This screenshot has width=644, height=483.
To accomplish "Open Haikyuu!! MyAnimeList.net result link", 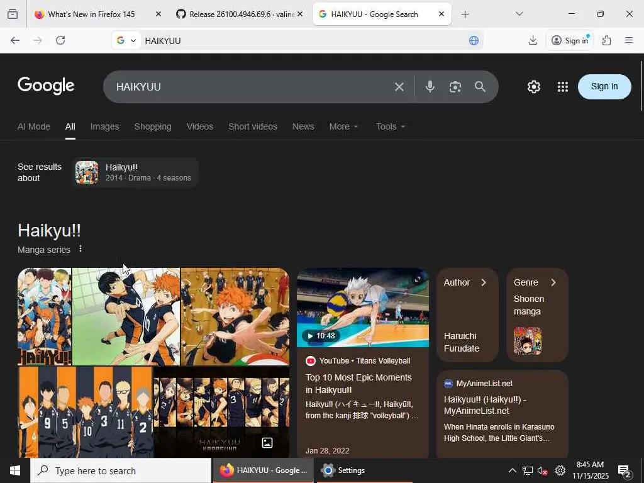I will click(485, 405).
